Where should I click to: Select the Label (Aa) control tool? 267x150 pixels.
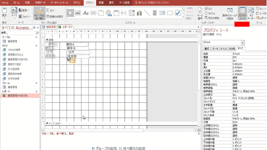click(86, 13)
